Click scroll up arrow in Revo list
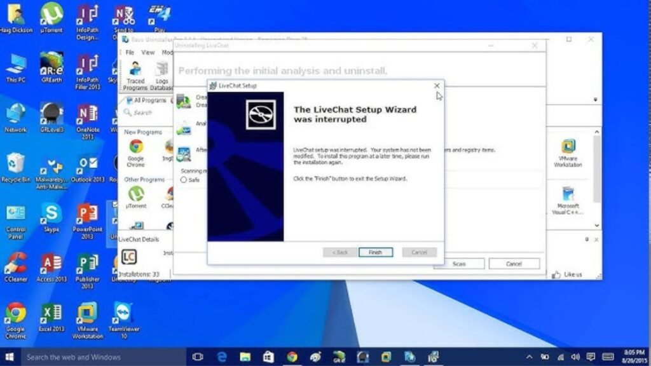The width and height of the screenshot is (651, 366). click(596, 132)
